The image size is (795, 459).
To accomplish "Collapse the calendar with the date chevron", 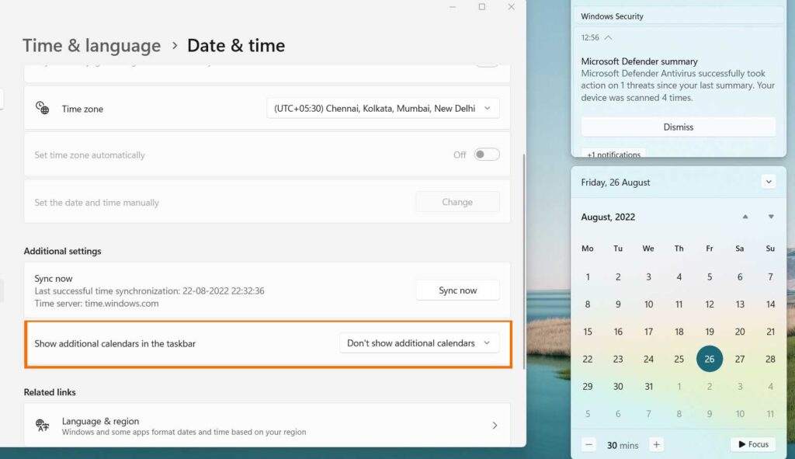I will (769, 183).
